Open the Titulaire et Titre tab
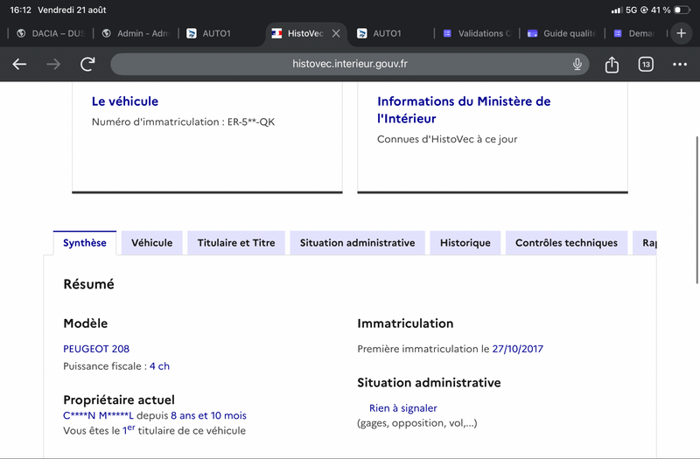Viewport: 700px width, 459px height. click(x=236, y=243)
